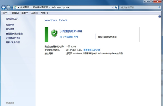This screenshot has width=163, height=106.
Task: Click the 适用于 Windows 产品 description text
Action: 94,54
